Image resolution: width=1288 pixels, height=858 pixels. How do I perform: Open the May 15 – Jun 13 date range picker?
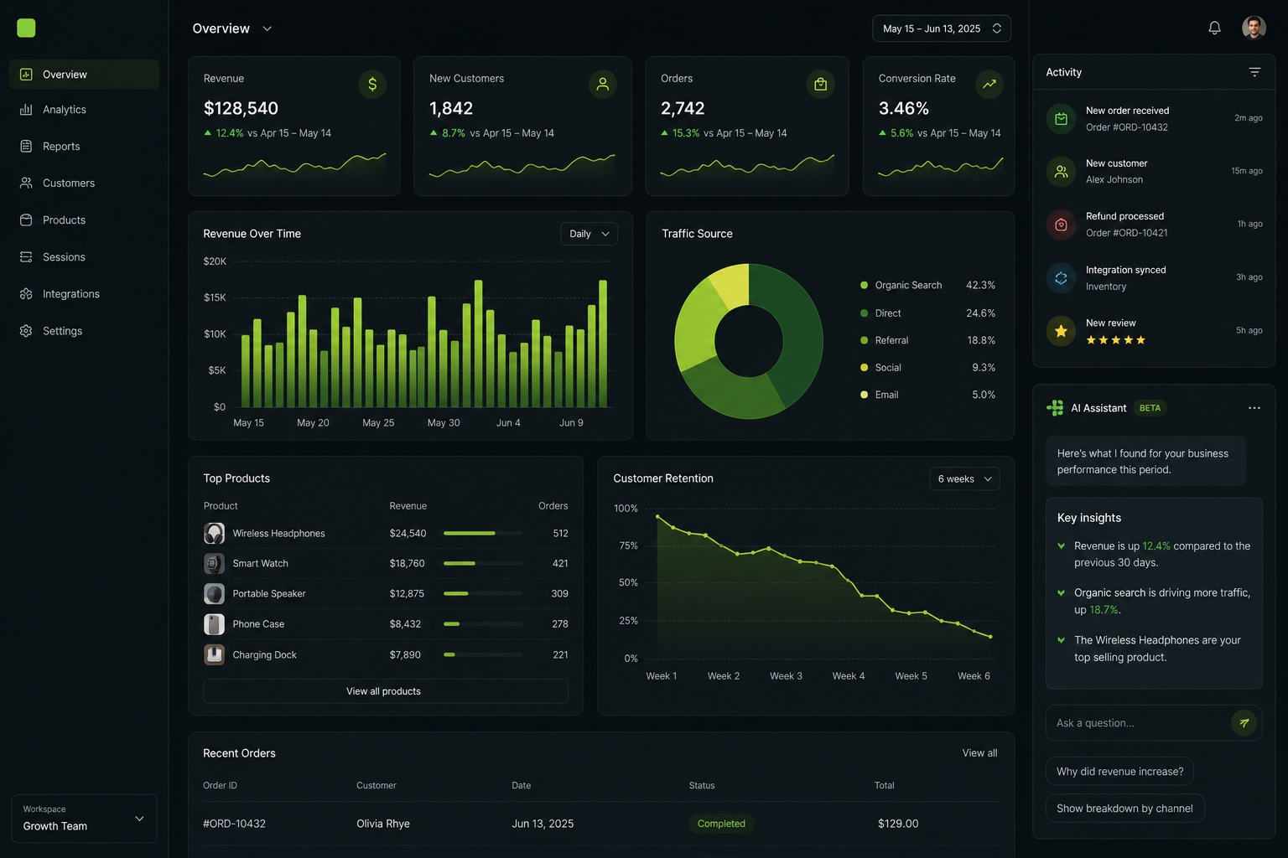pos(942,28)
